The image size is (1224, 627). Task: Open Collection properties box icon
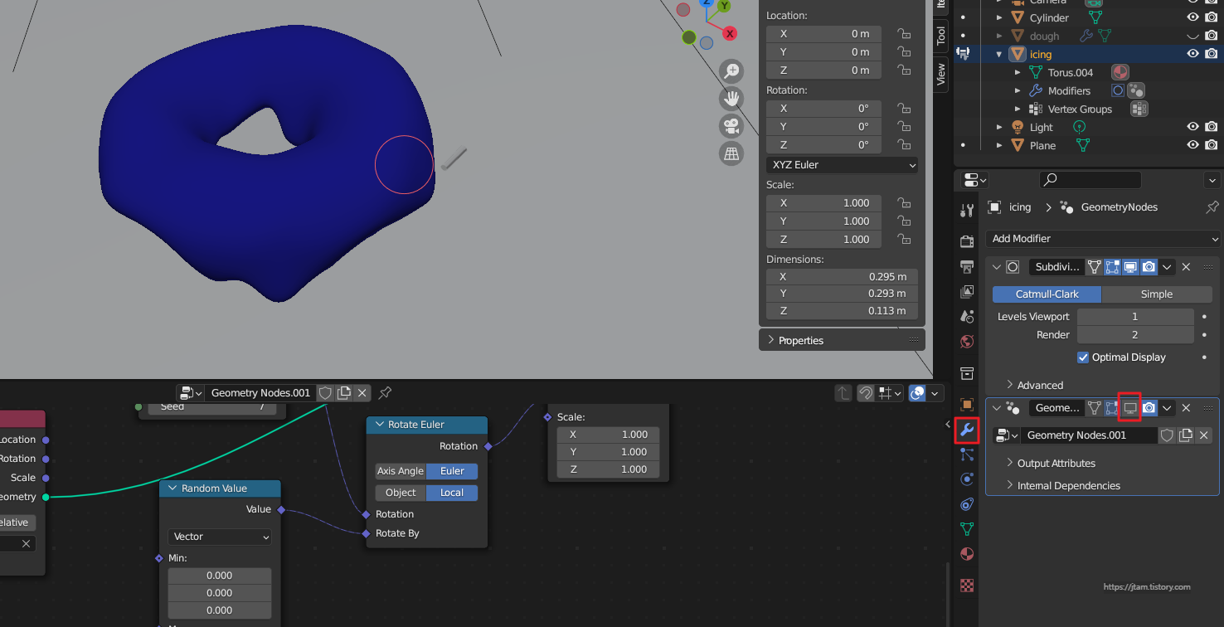(966, 372)
